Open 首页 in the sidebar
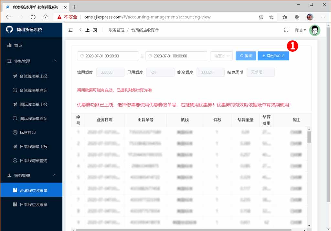331x231 pixels. pos(31,45)
